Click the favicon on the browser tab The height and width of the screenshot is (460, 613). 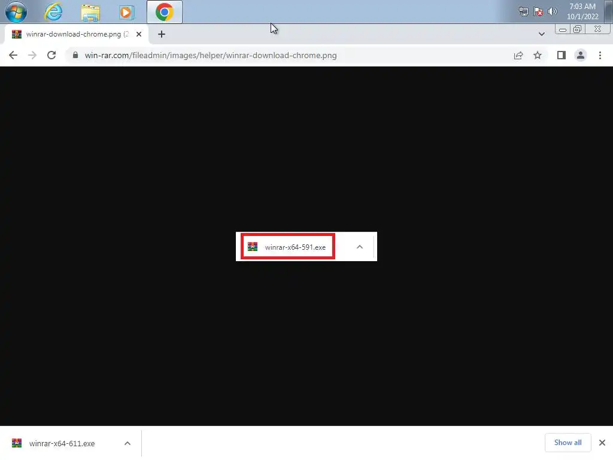point(16,34)
